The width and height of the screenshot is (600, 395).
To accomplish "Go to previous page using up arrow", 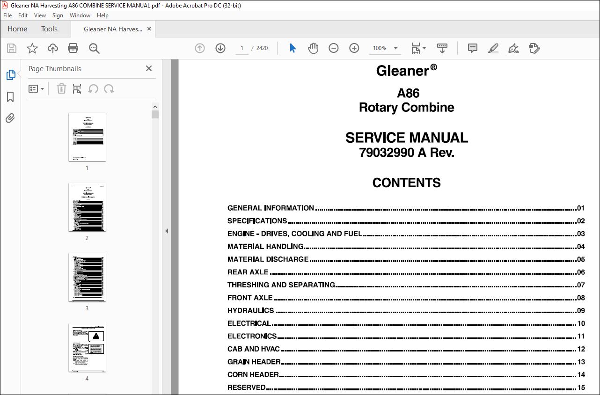I will (x=200, y=48).
